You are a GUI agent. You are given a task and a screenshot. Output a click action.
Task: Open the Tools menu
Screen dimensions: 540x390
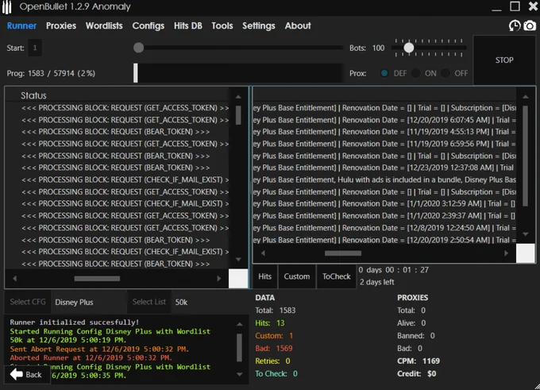coord(222,26)
